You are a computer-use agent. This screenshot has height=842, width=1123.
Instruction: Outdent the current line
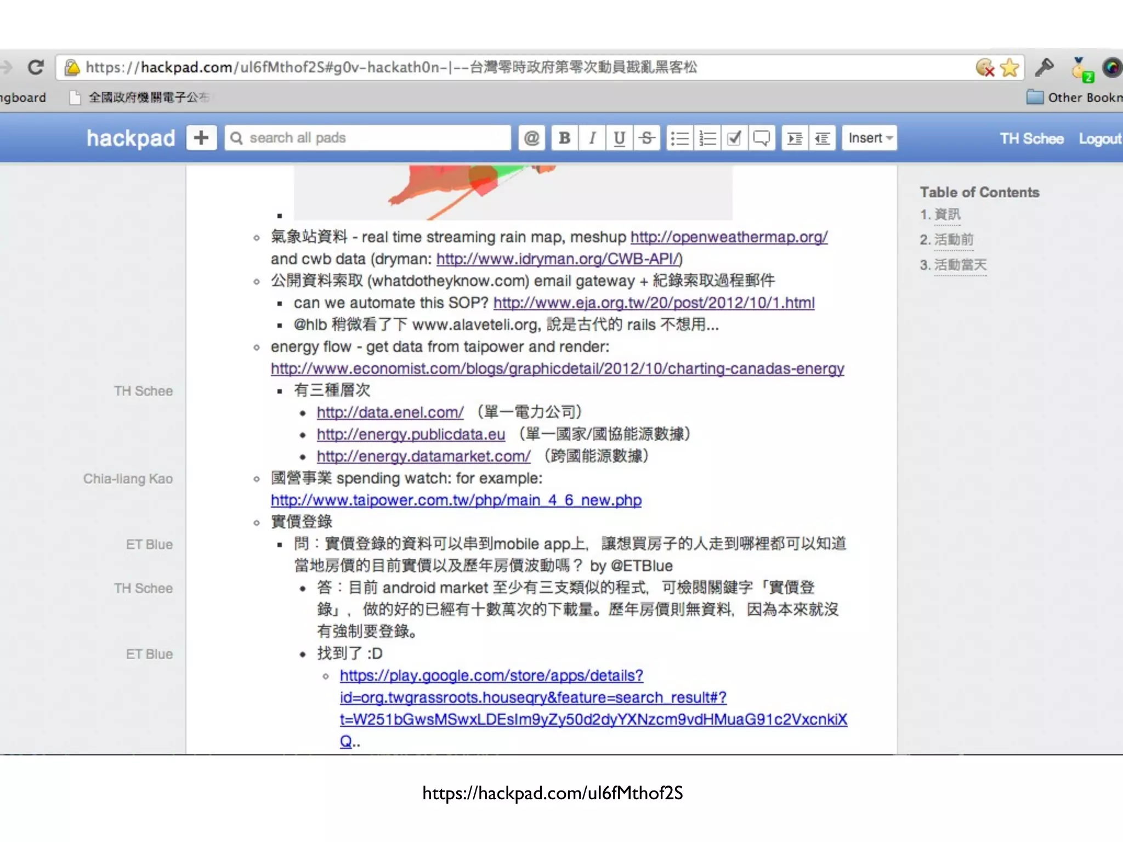pyautogui.click(x=822, y=138)
